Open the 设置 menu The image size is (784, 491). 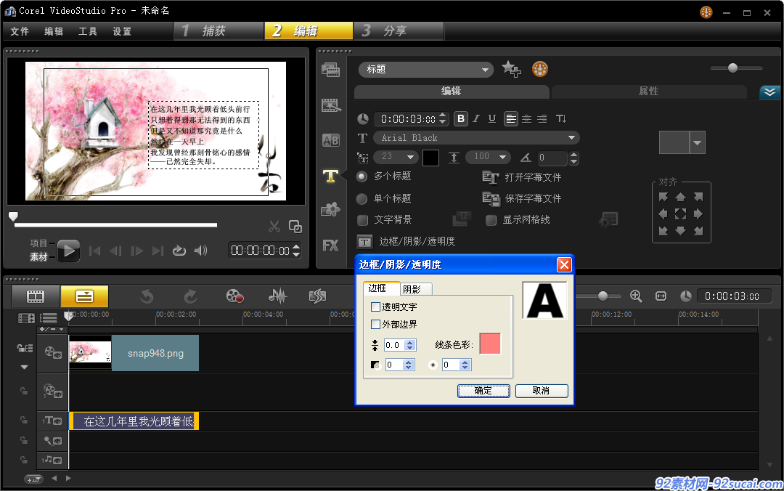coord(121,31)
